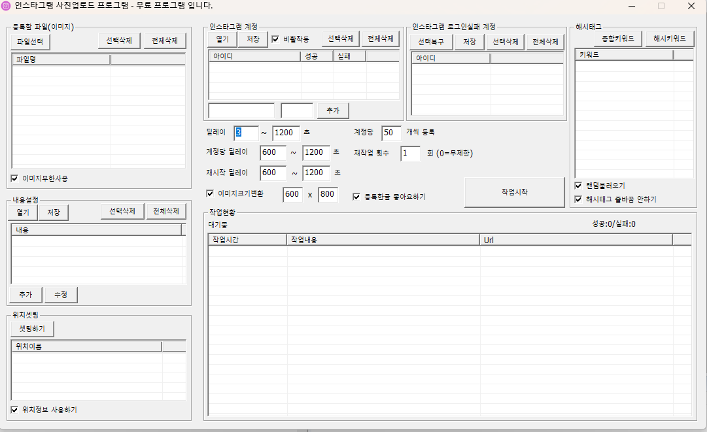
Task: Click 열기 in the 인스타그램 계정 panel
Action: tap(222, 39)
